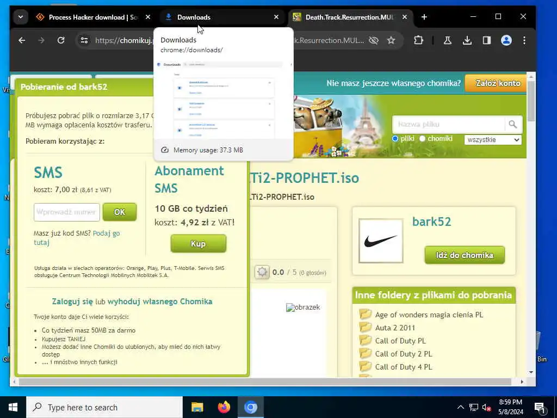This screenshot has height=418, width=557.
Task: Go back with the browser back arrow
Action: click(22, 40)
